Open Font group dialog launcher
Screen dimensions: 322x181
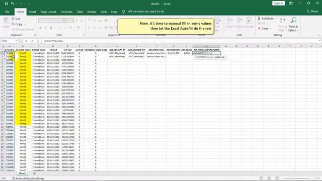tap(84, 35)
